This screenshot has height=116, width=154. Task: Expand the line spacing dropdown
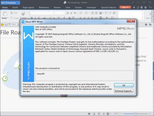(x=103, y=18)
